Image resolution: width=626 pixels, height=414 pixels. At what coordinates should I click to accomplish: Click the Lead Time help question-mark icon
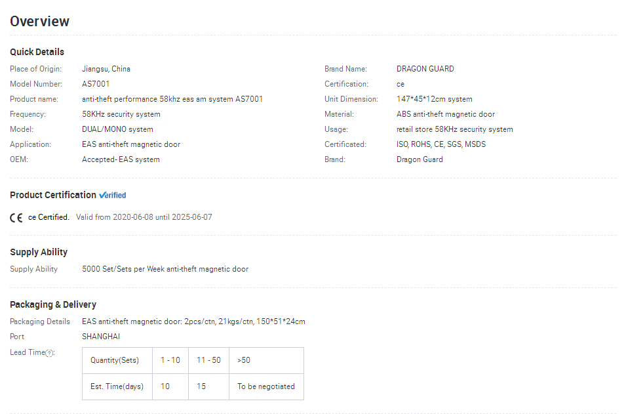[49, 353]
